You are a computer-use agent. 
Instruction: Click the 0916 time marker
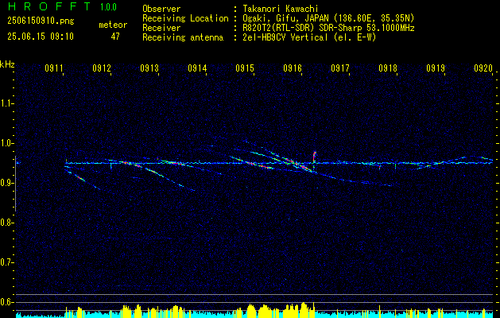(293, 68)
